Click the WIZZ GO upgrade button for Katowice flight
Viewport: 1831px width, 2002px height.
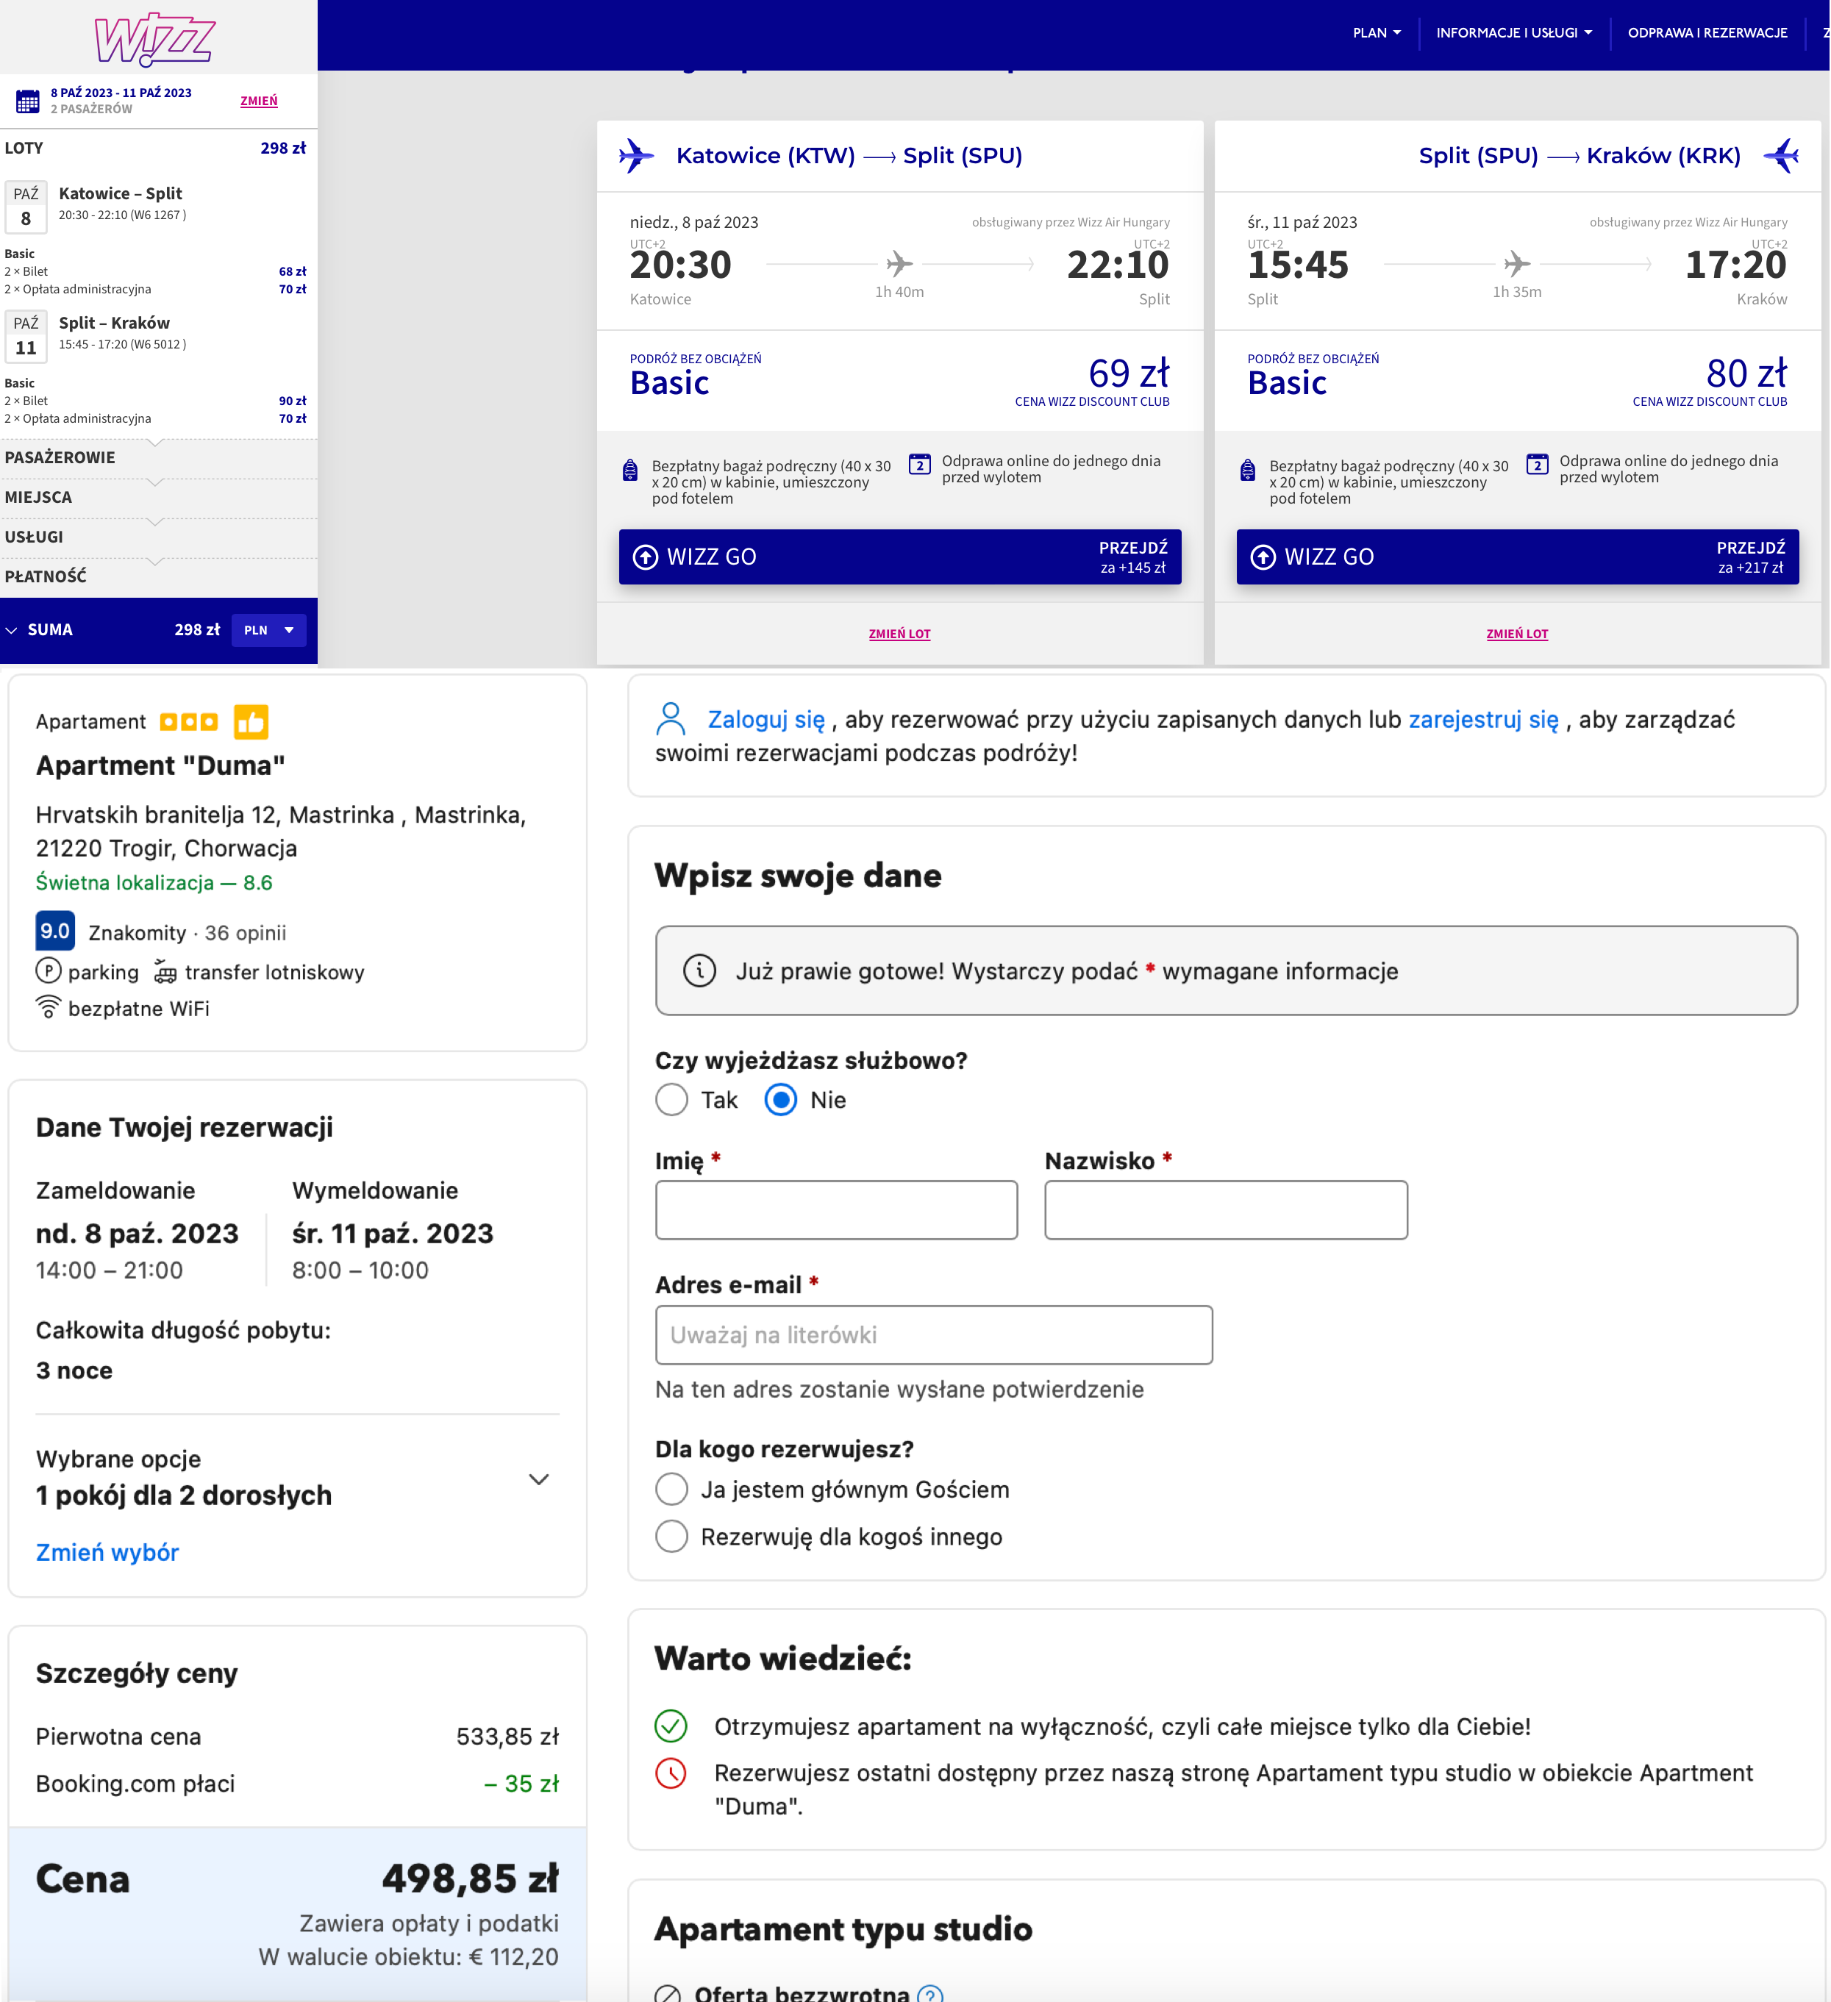tap(899, 557)
